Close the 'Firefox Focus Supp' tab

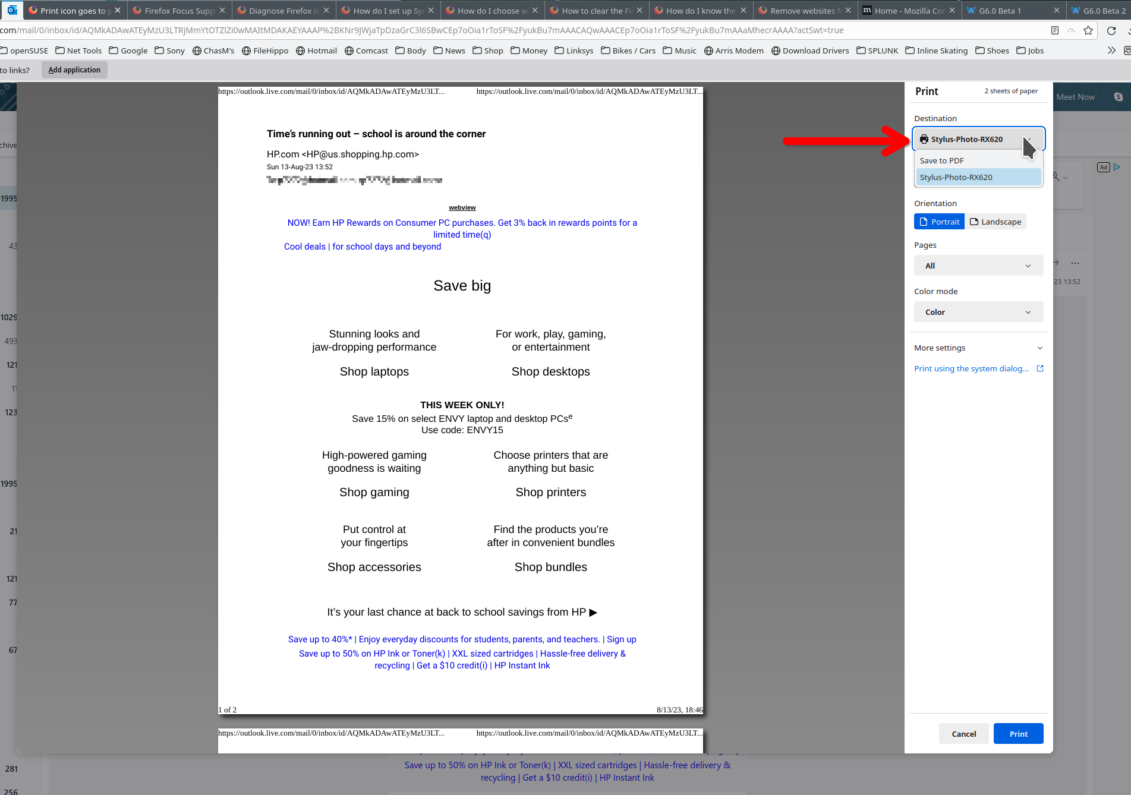pyautogui.click(x=222, y=10)
